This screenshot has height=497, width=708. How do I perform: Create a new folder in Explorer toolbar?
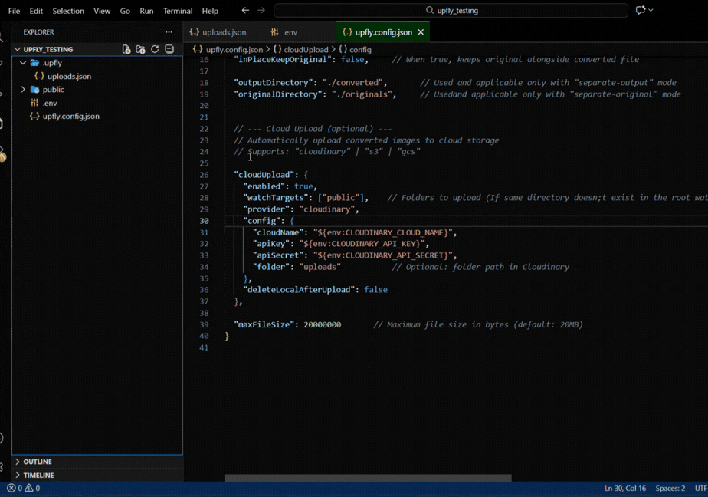(140, 48)
